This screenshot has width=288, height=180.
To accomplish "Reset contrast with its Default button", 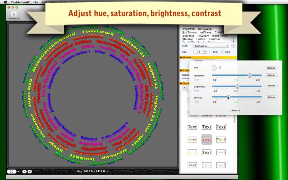I will pyautogui.click(x=271, y=97).
